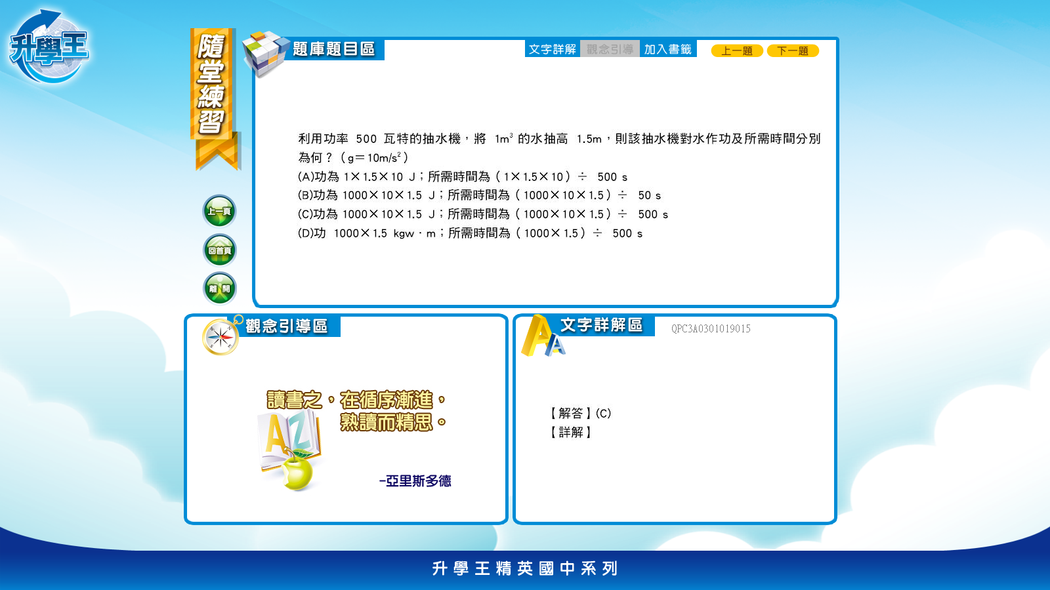The height and width of the screenshot is (590, 1050).
Task: Click the golden letter A explanation icon
Action: pos(541,337)
